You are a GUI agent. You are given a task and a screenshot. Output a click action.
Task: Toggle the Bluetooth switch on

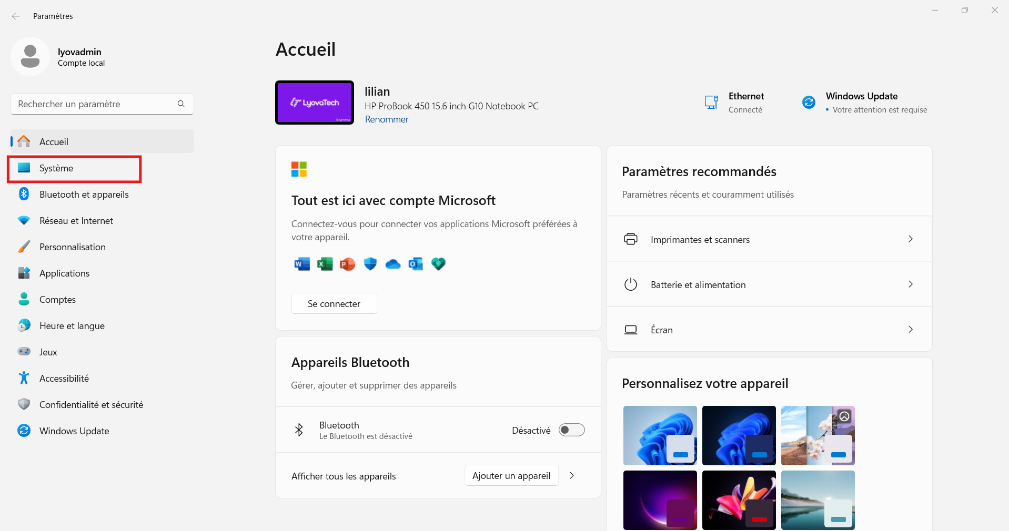[x=571, y=430]
